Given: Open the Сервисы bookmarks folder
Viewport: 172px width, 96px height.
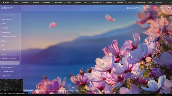Looking at the screenshot, I should (77, 2).
